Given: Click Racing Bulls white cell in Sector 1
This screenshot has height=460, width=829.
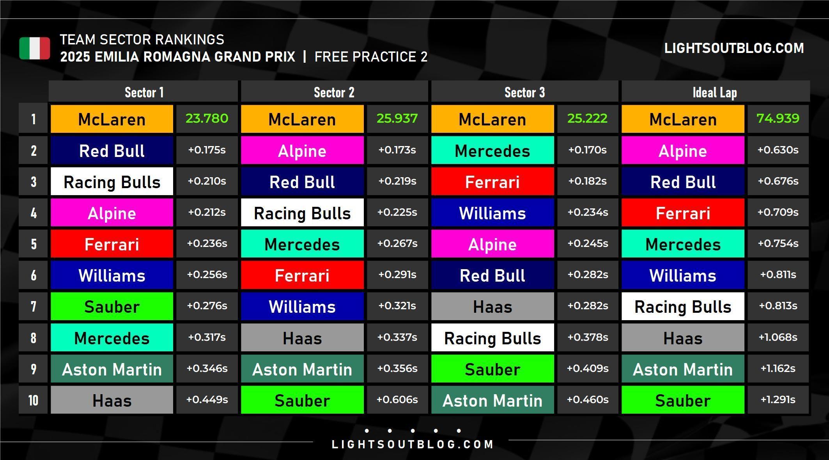Looking at the screenshot, I should [x=112, y=182].
